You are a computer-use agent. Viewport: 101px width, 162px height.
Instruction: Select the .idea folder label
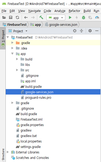pyautogui.click(x=24, y=48)
